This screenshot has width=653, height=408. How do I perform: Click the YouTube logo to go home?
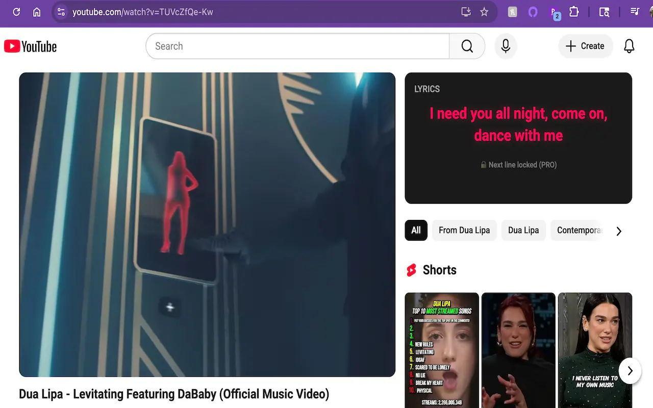(x=30, y=46)
